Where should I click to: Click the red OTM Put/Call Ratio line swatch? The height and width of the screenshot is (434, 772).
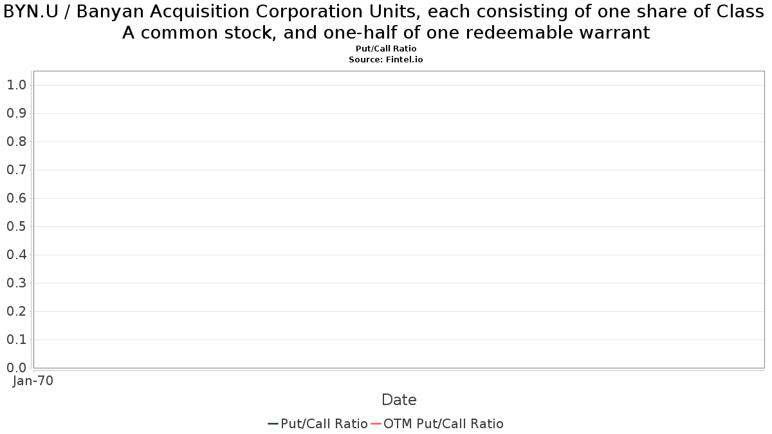point(376,424)
